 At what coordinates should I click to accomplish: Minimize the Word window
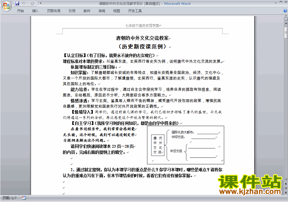click(x=276, y=3)
